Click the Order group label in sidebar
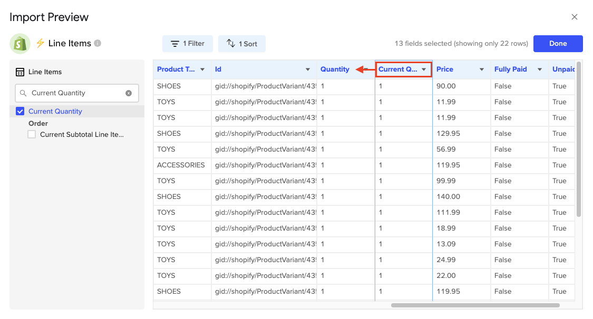The image size is (593, 319). click(38, 124)
